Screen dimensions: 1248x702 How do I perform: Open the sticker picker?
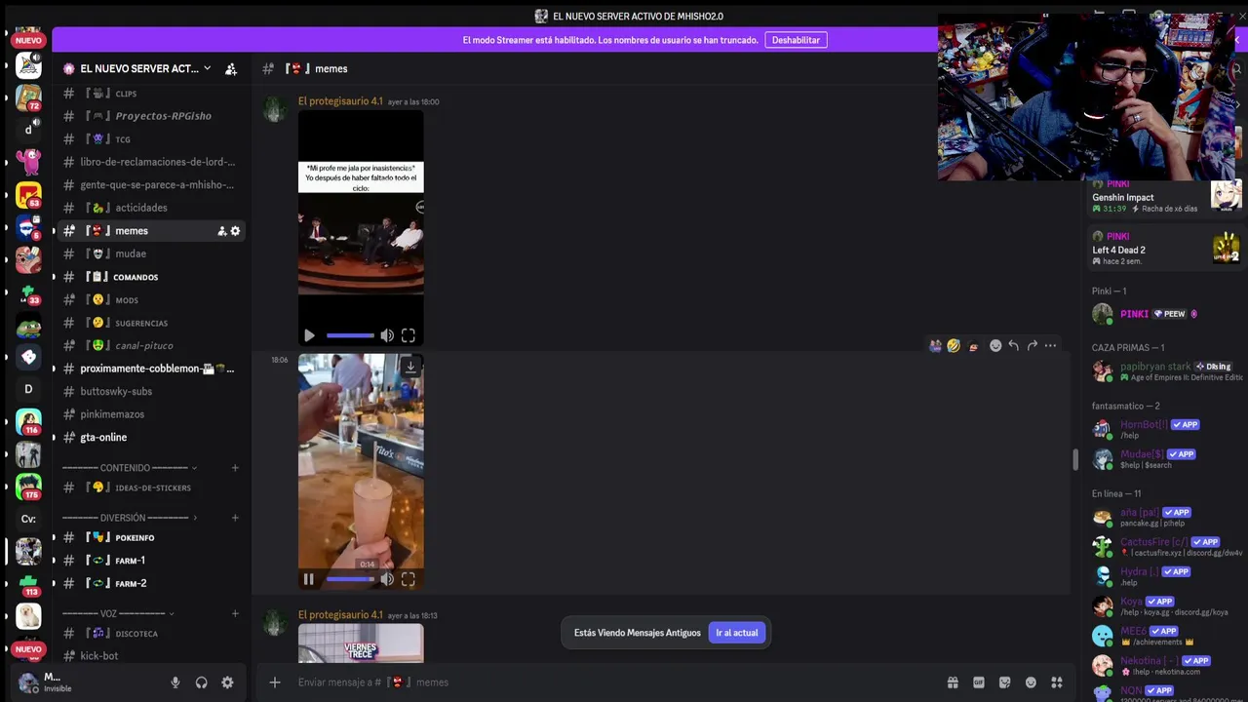click(x=1005, y=682)
